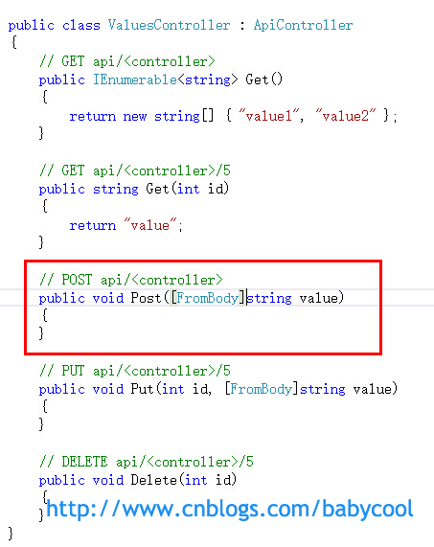Click the FromBody attribute in Put method

[261, 389]
